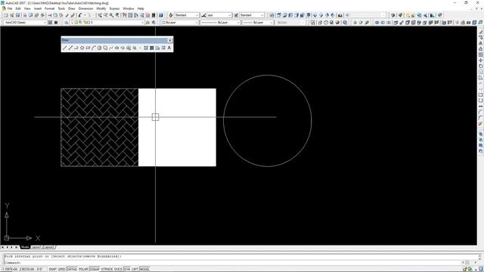The height and width of the screenshot is (272, 484).
Task: Click the Realistic visual style sphere icon
Action: (x=337, y=23)
